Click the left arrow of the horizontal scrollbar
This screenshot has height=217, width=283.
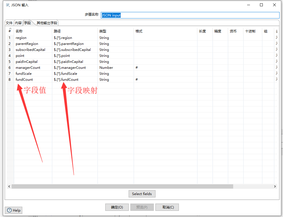[9, 186]
